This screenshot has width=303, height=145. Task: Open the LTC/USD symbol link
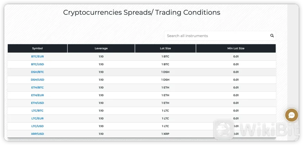37,126
